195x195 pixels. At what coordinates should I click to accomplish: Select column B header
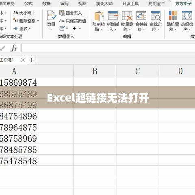(x=95, y=71)
